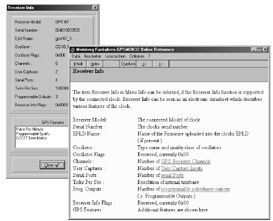Screen dimensions: 273x221
Task: Click the Inhalt toolbar button
Action: 78,64
